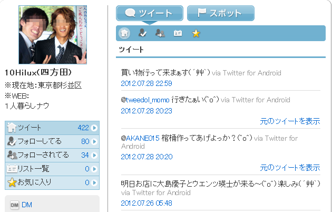Expand the フォローされてる 34 row arrow
Image resolution: width=332 pixels, height=212 pixels.
[94, 155]
